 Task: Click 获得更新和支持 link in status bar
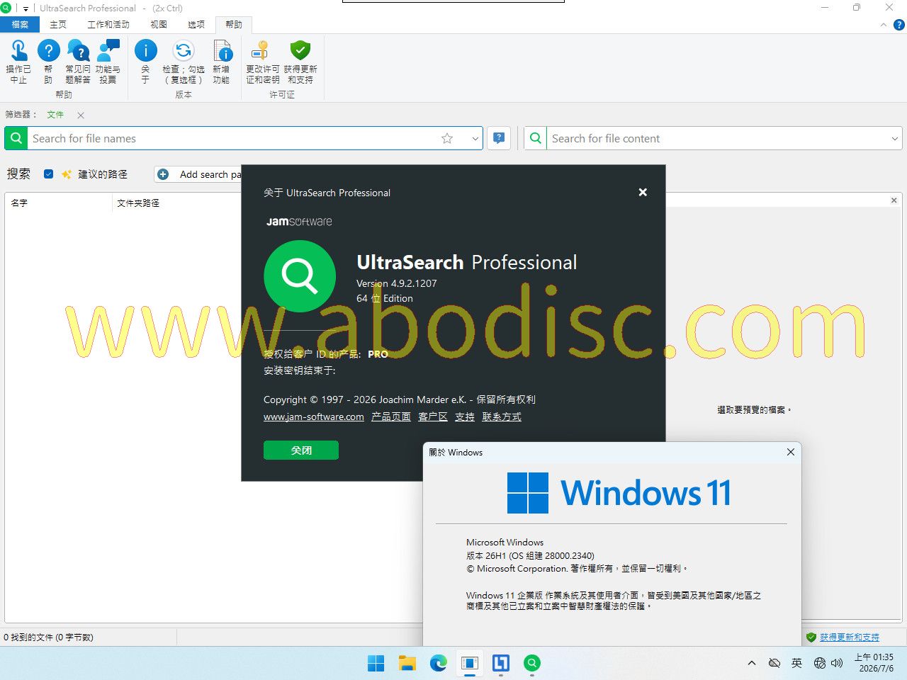tap(850, 637)
